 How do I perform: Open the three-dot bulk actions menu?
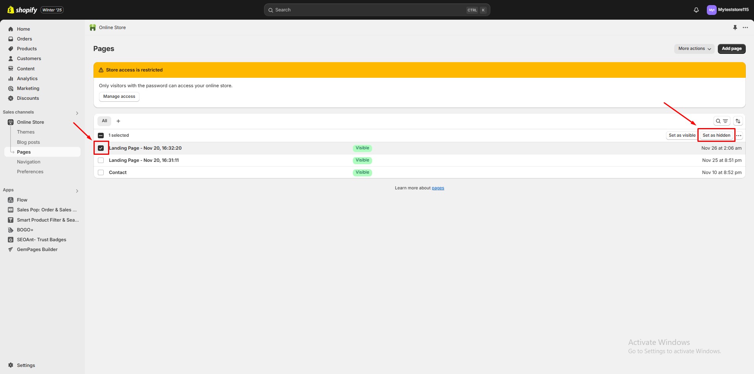(x=739, y=136)
